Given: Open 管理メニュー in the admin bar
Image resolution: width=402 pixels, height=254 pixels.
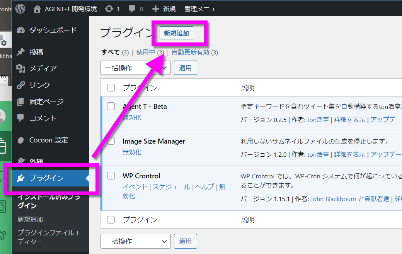Looking at the screenshot, I should click(203, 8).
